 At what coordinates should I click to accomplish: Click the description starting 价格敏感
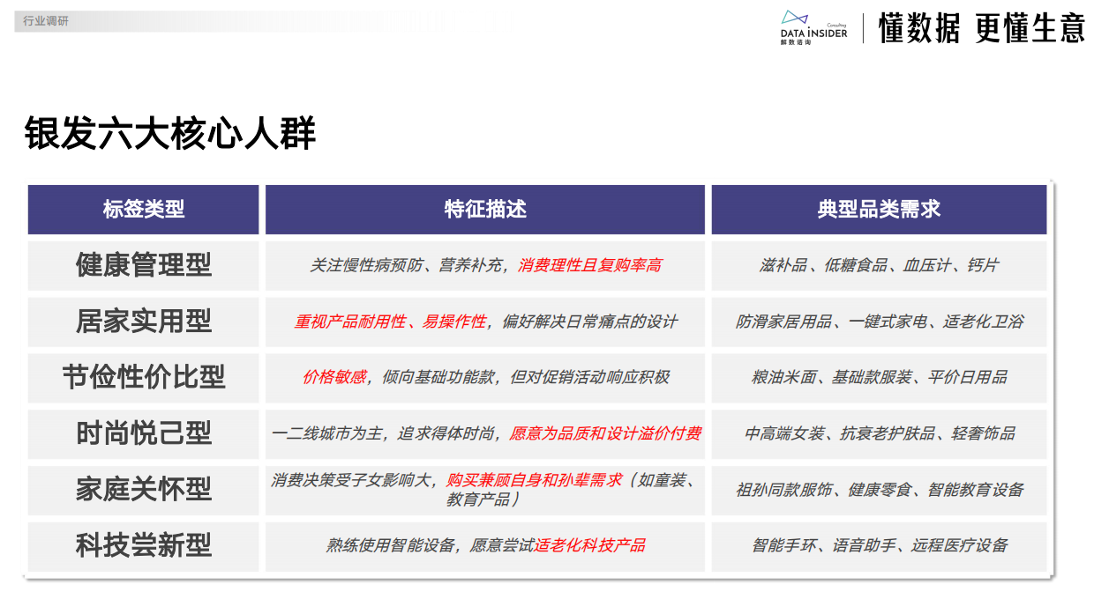[x=485, y=377]
